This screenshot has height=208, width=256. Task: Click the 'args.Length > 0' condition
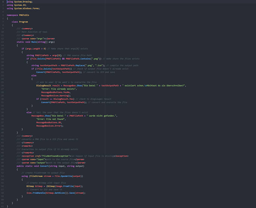click(36, 49)
